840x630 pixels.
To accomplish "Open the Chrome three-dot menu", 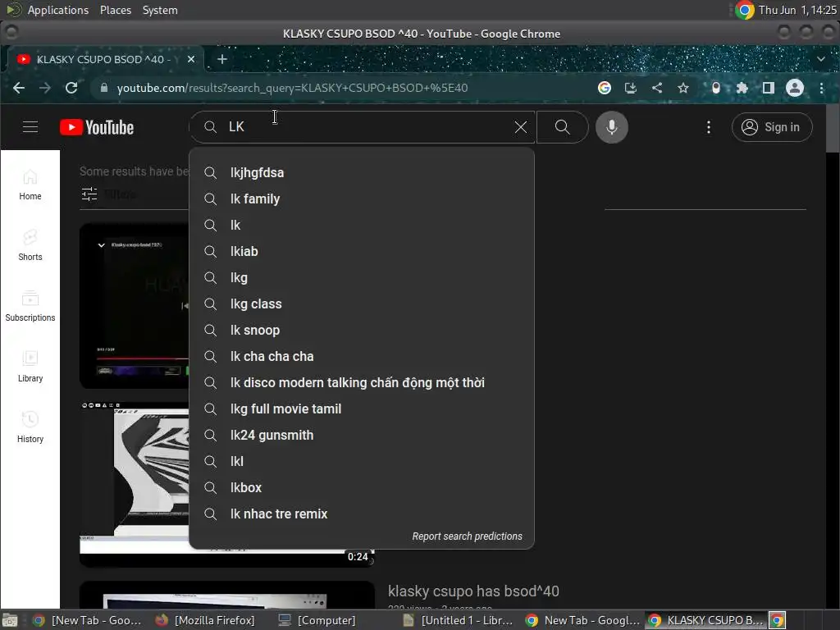I will coord(821,88).
